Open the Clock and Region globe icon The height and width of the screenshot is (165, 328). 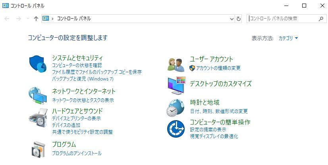pos(176,108)
